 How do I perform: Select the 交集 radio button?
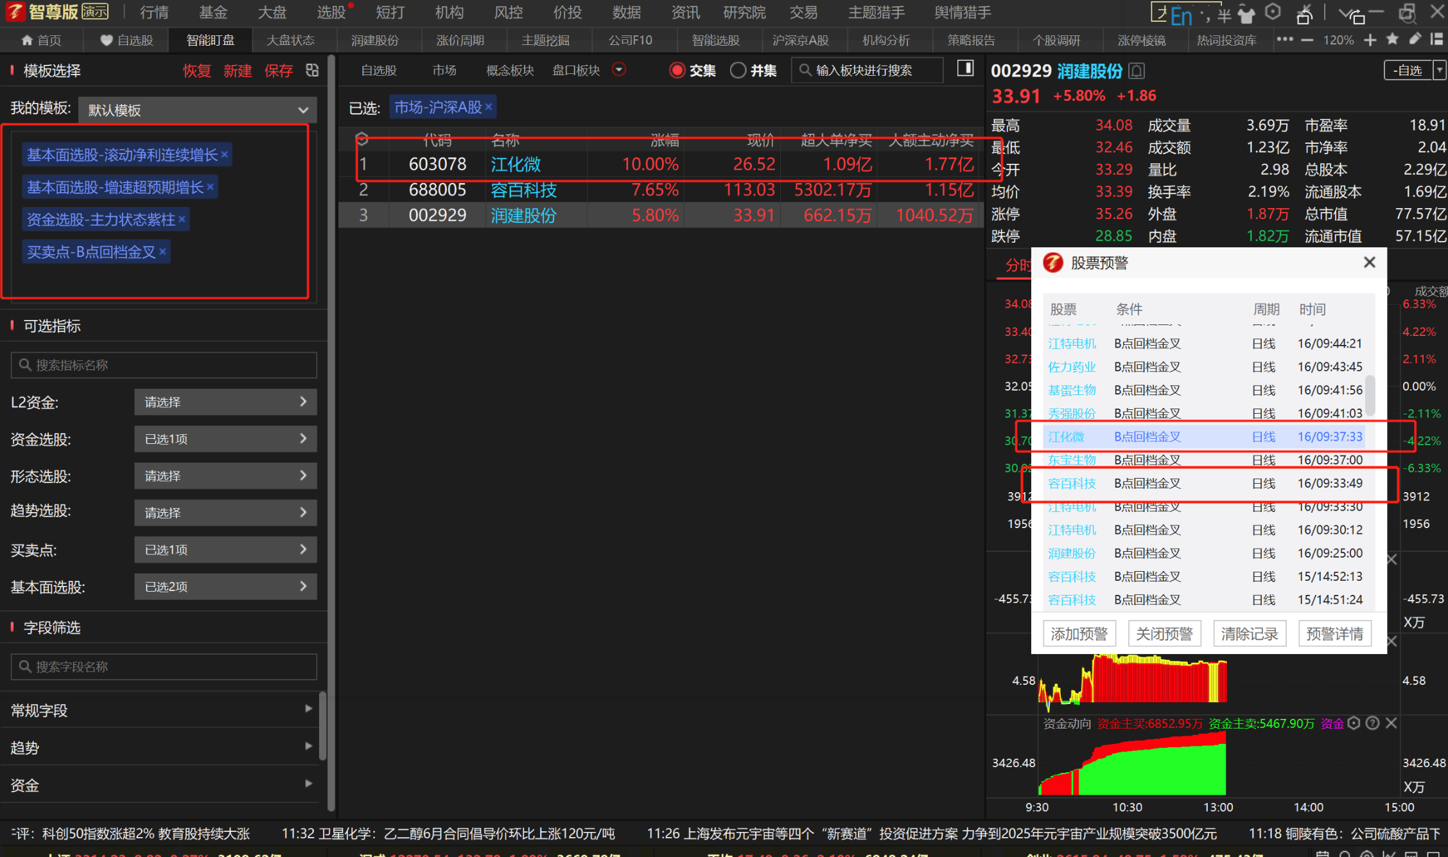677,70
